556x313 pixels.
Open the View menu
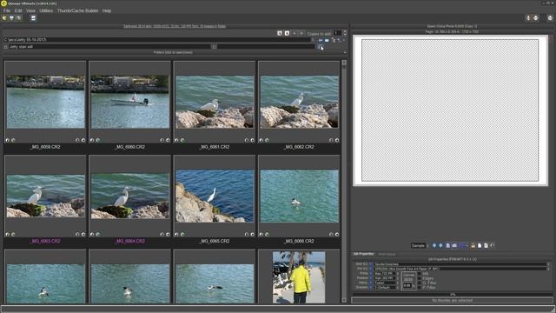click(x=31, y=10)
